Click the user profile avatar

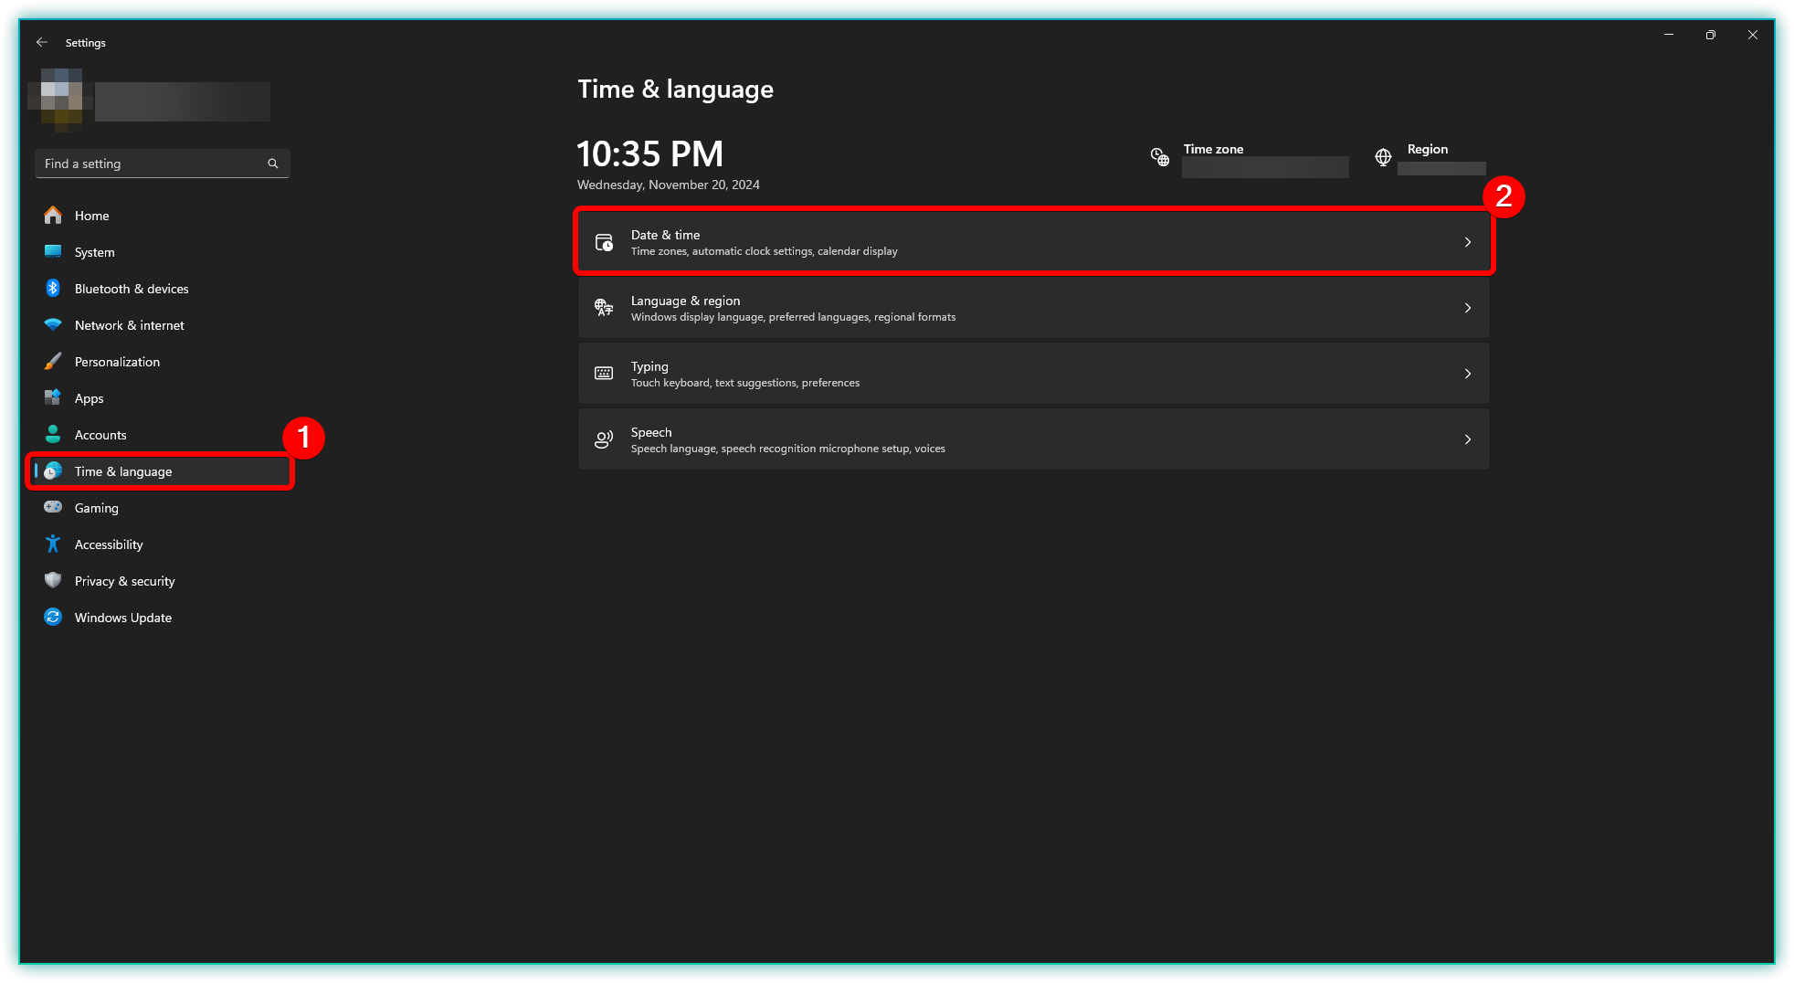(x=61, y=100)
